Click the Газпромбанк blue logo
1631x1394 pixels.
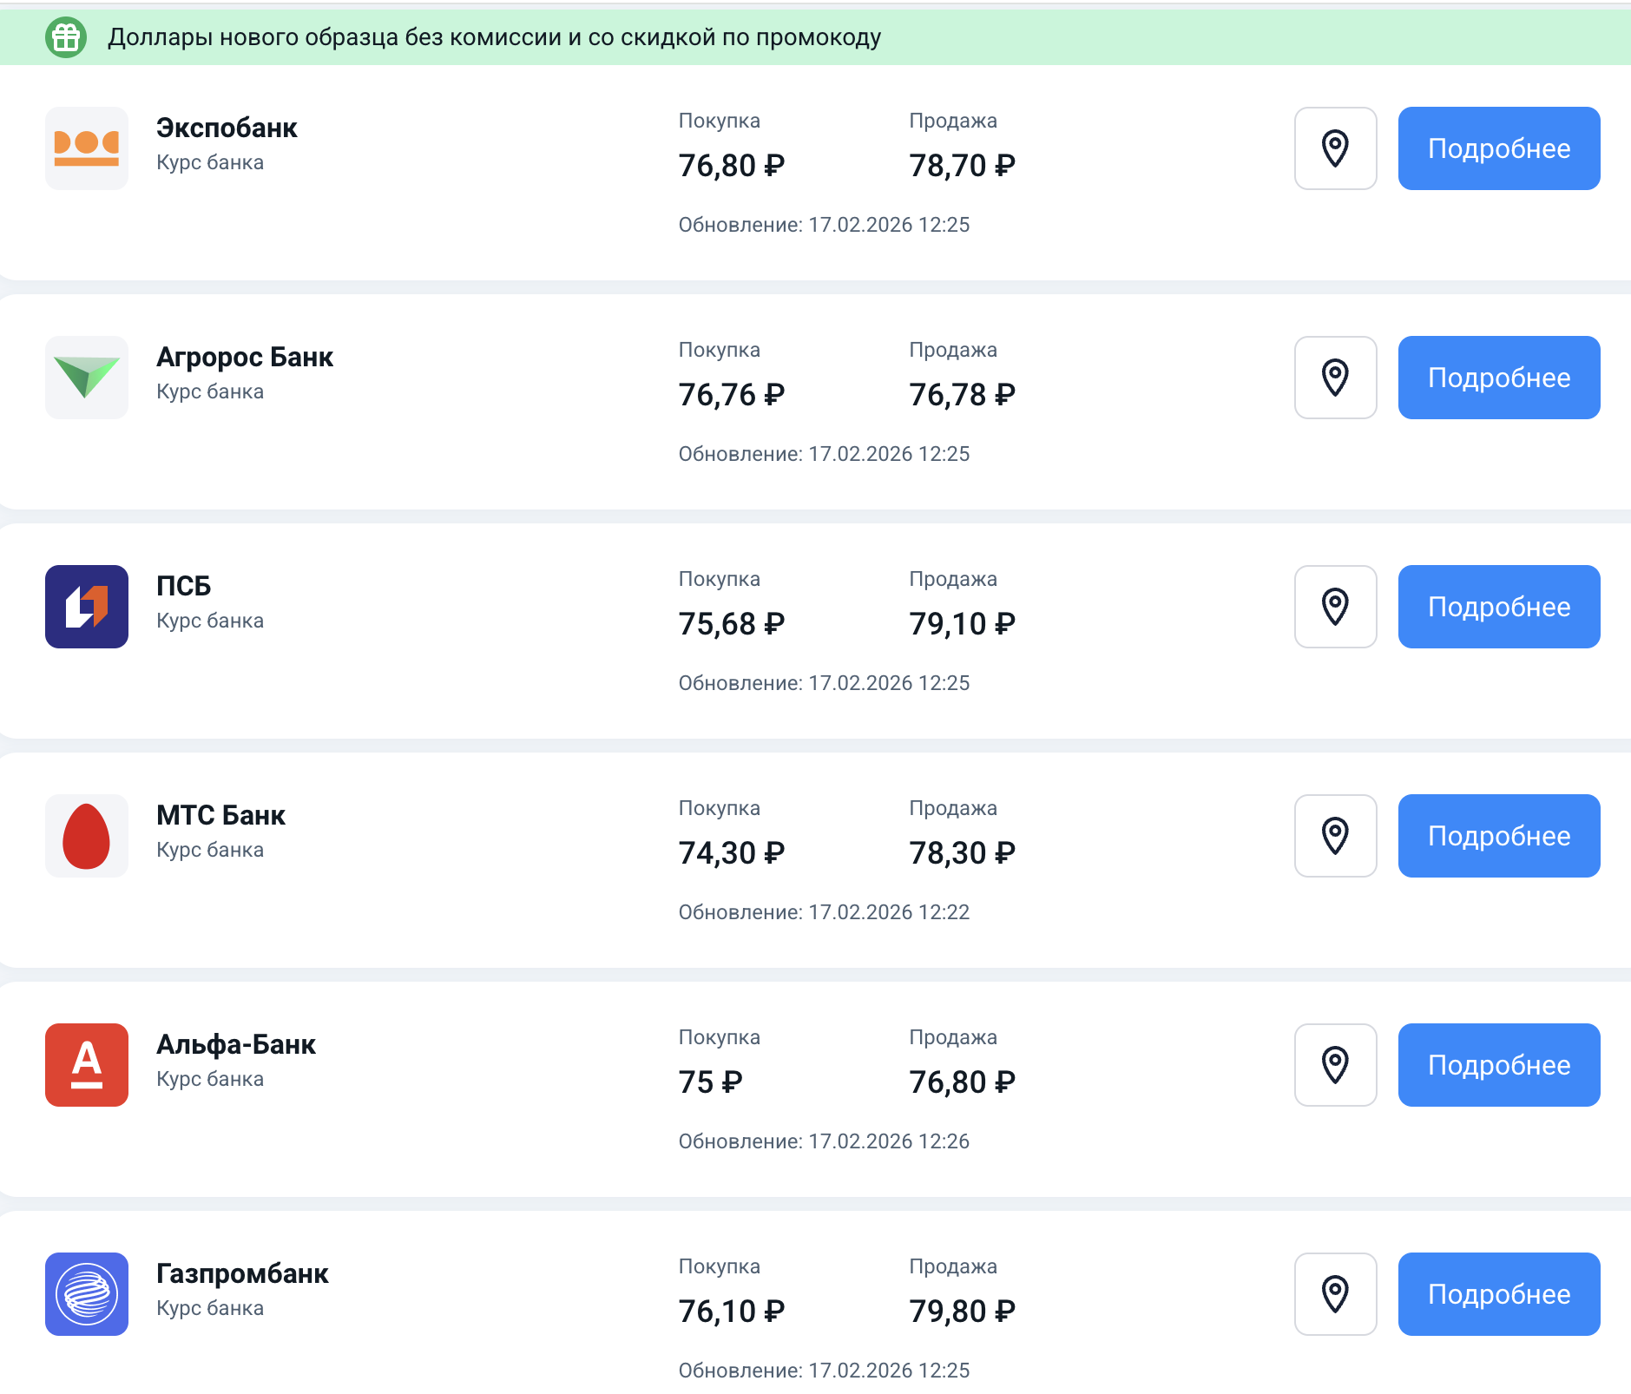87,1294
